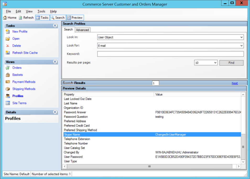Screen dimensions: 250x179
Task: Toggle the Search pane toolbar button
Action: [58, 18]
